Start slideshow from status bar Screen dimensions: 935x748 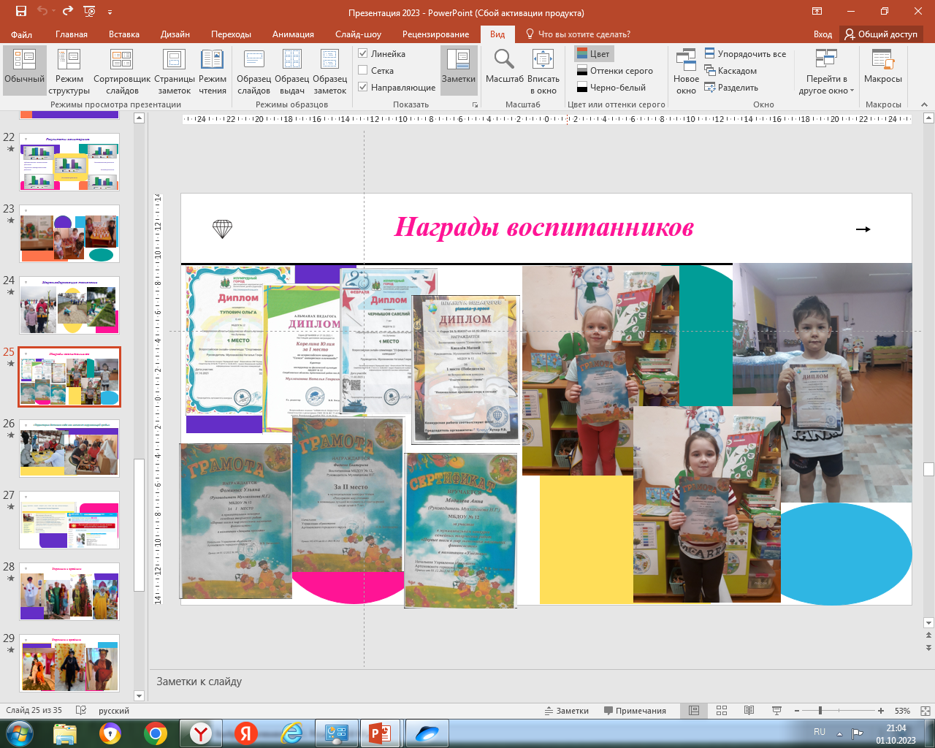pos(776,711)
